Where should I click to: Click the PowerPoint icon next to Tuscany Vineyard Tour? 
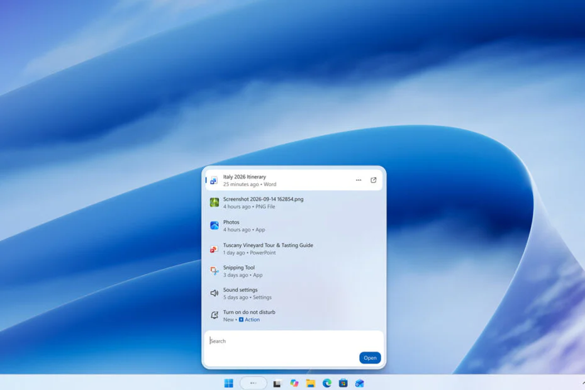[214, 249]
